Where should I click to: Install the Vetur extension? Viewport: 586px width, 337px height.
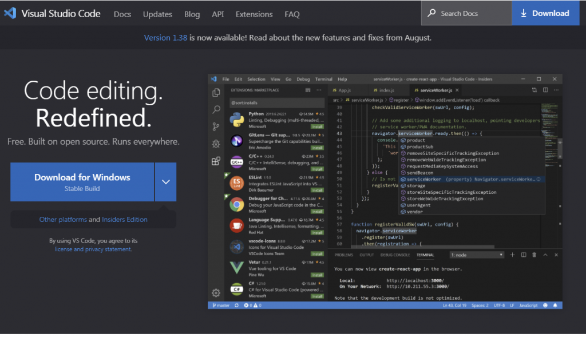click(x=317, y=275)
